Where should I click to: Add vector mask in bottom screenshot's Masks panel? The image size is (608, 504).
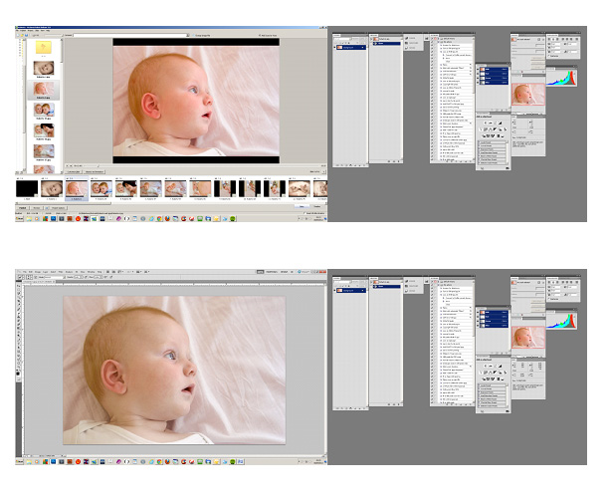pyautogui.click(x=543, y=283)
